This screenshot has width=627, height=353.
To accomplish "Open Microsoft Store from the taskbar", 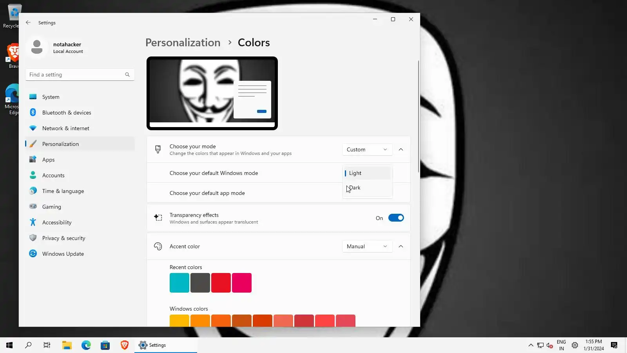I will click(105, 345).
